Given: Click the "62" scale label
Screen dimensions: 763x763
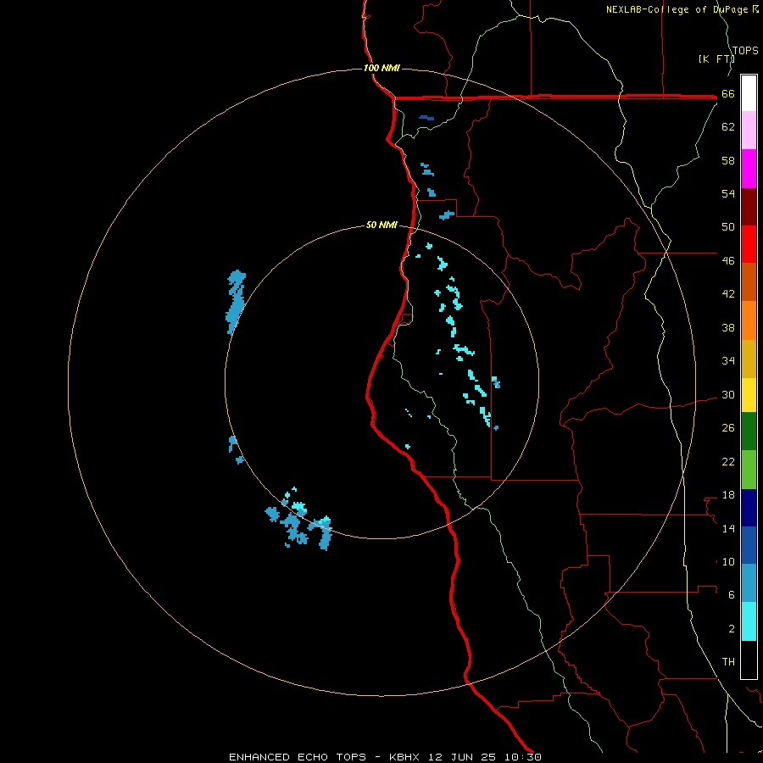Looking at the screenshot, I should click(728, 127).
